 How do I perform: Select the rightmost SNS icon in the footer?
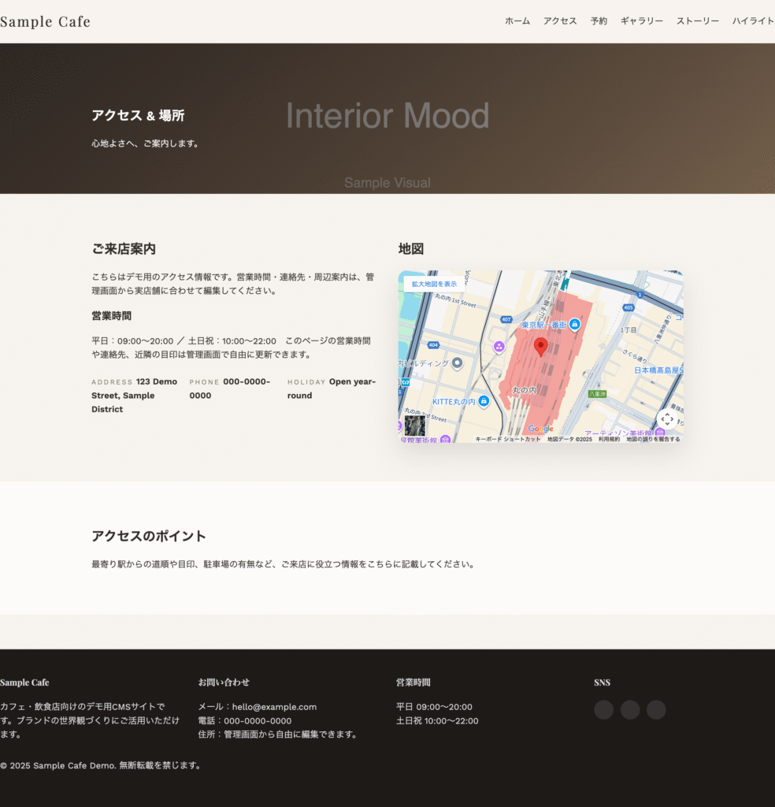pyautogui.click(x=655, y=710)
